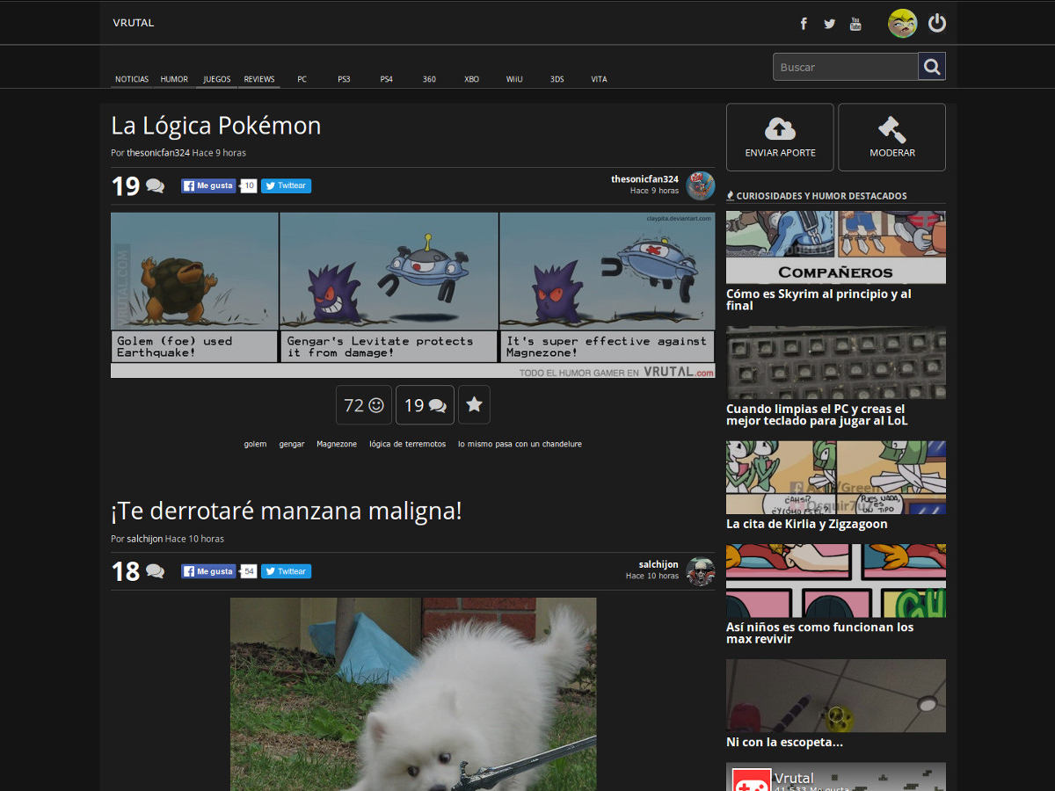1055x791 pixels.
Task: Open salchijon avatar on the manzana post
Action: (x=701, y=571)
